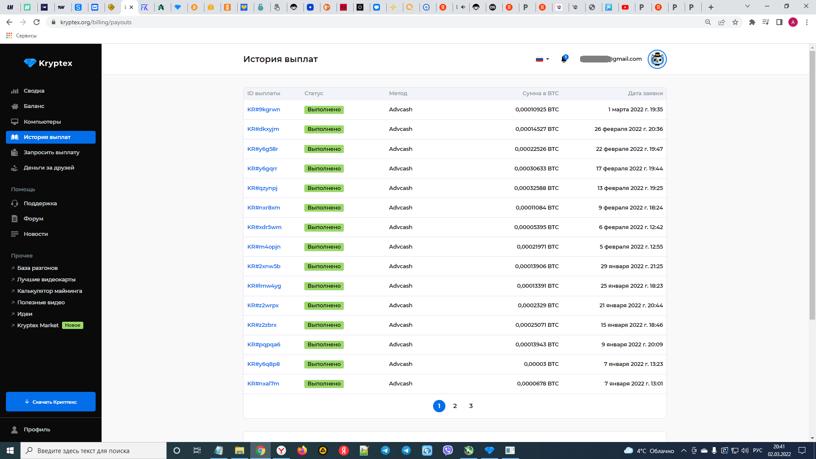Viewport: 816px width, 459px height.
Task: Click the Поддержка headset icon
Action: (15, 203)
